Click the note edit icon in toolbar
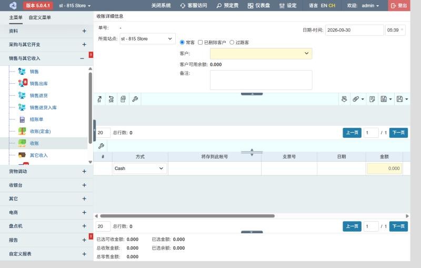This screenshot has height=268, width=421. pyautogui.click(x=372, y=99)
